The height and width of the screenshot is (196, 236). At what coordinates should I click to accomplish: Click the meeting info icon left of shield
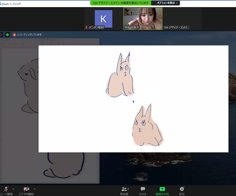click(1, 35)
